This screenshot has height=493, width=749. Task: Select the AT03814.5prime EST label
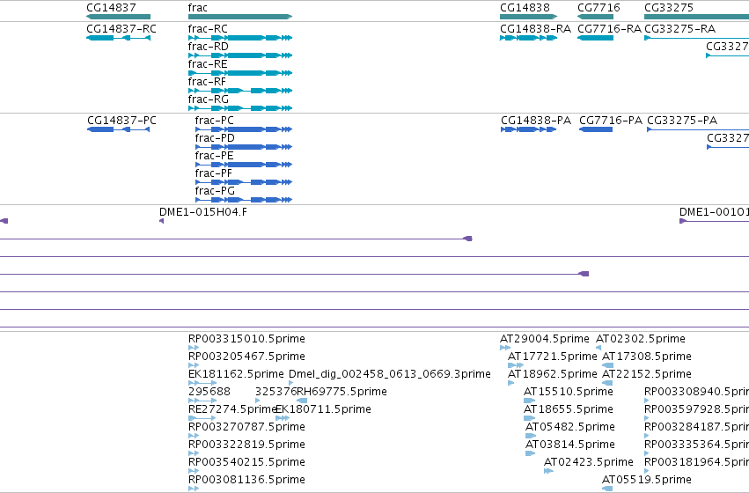point(569,445)
